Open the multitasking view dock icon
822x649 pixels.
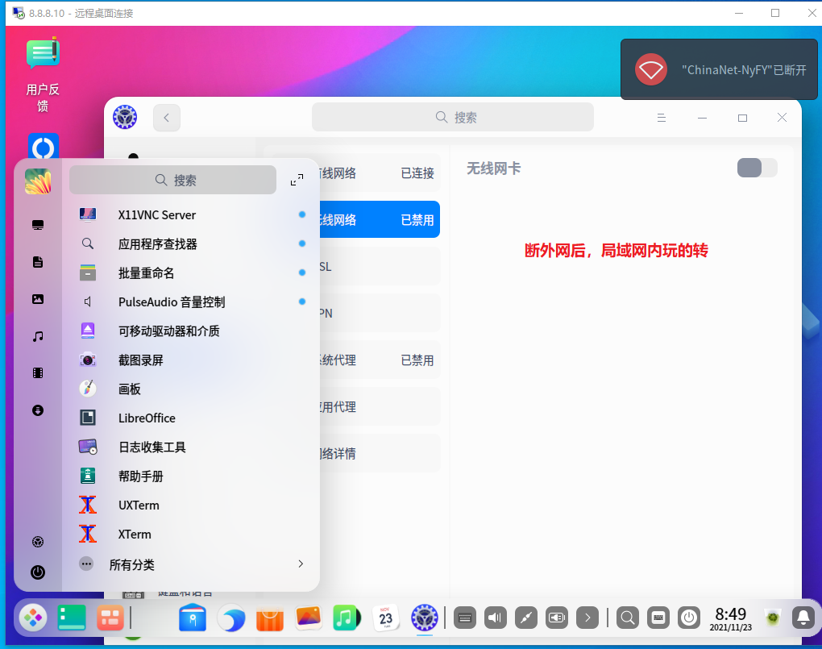point(110,618)
